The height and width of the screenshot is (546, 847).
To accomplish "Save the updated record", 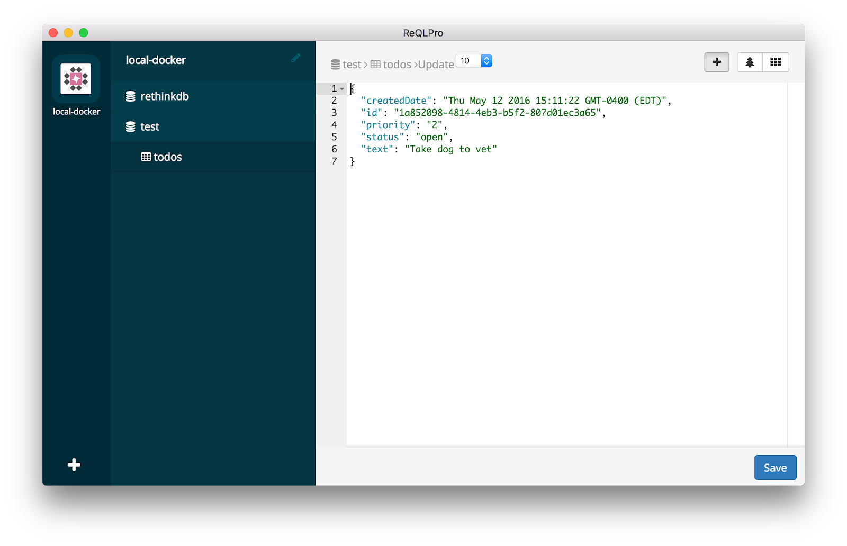I will point(775,468).
